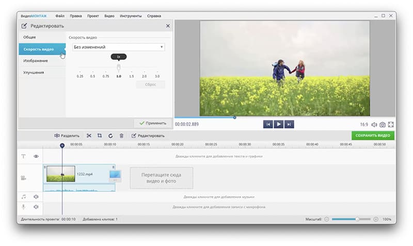Click the rotate clip icon
This screenshot has width=413, height=246.
pos(110,136)
